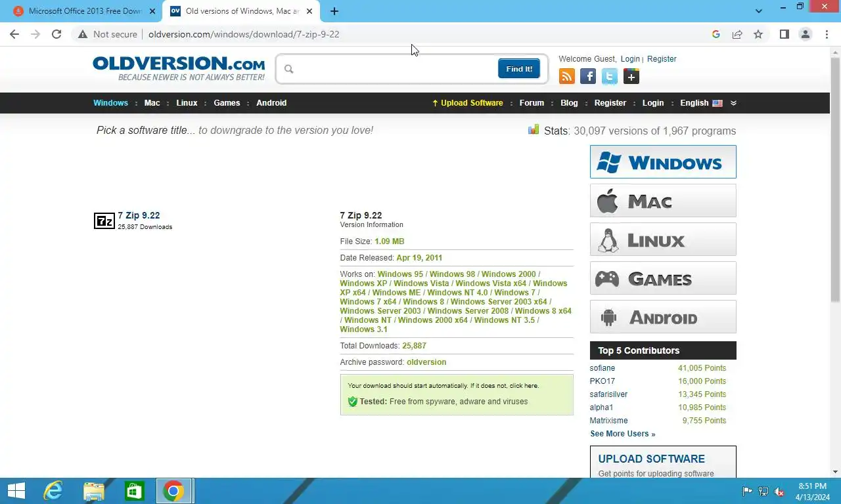Click the RSS feed icon
The height and width of the screenshot is (504, 841).
click(566, 77)
